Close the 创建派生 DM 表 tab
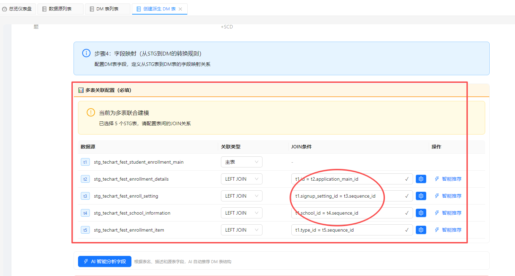This screenshot has width=515, height=276. pyautogui.click(x=180, y=9)
